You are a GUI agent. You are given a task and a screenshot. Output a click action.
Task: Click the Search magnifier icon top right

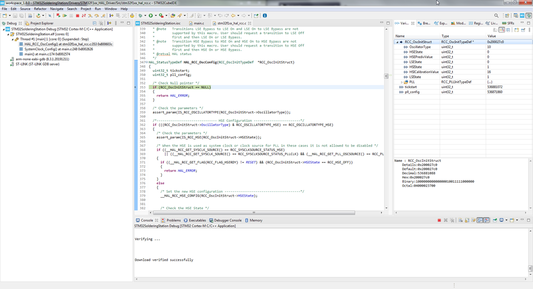click(x=496, y=15)
